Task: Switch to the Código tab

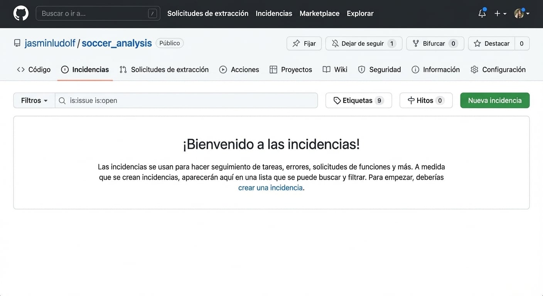Action: tap(34, 70)
